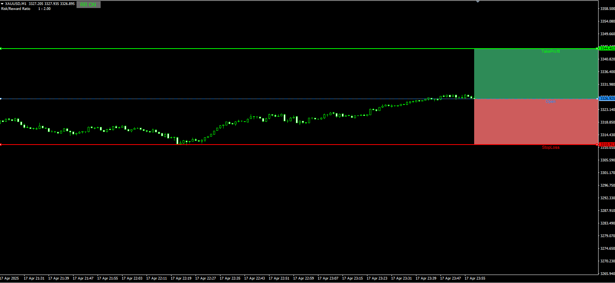Select the Open label in the trade zone
The height and width of the screenshot is (283, 615).
coord(551,101)
